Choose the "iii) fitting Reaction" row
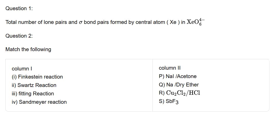Viewport: 273px width, 119px height. (x=33, y=94)
